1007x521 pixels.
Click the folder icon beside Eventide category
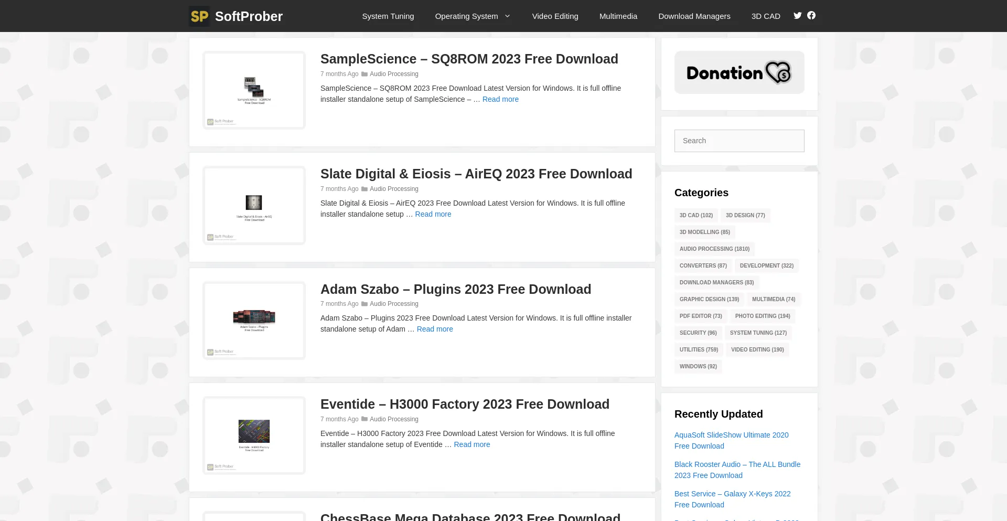[x=365, y=419]
